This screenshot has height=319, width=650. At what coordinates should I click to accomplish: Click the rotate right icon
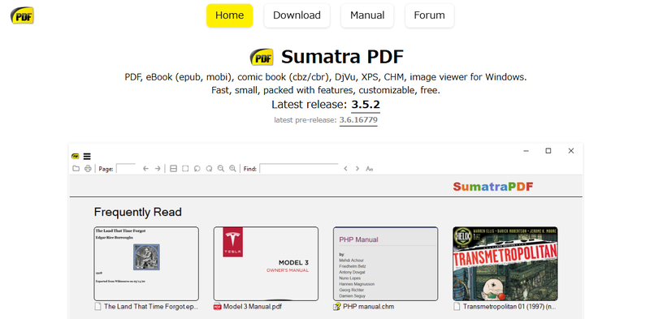point(209,169)
